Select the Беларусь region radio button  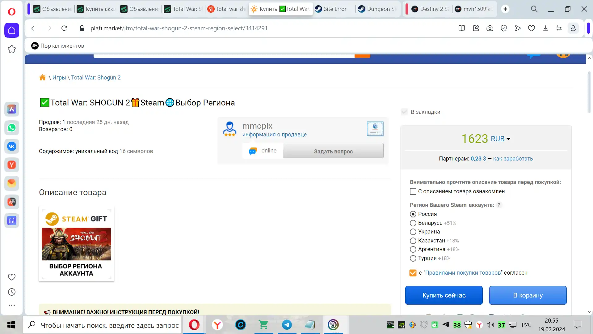click(413, 223)
